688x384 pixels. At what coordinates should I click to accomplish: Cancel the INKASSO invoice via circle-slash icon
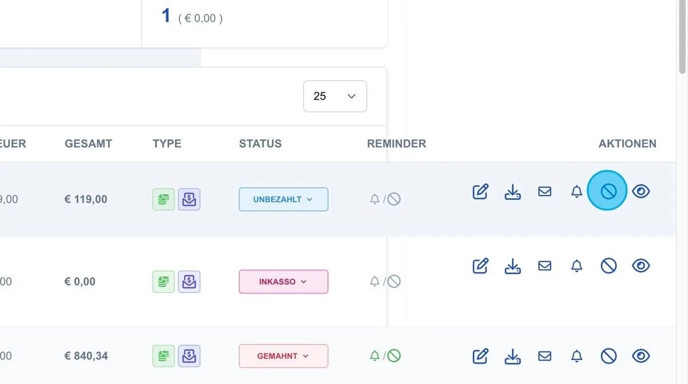tap(609, 265)
